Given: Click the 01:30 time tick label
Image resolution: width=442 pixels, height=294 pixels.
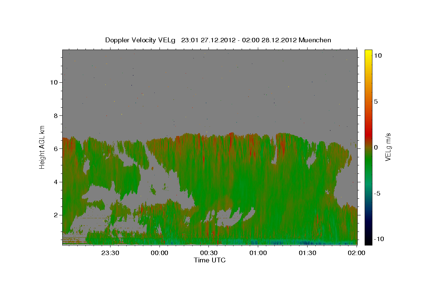Looking at the screenshot, I should pyautogui.click(x=307, y=253).
